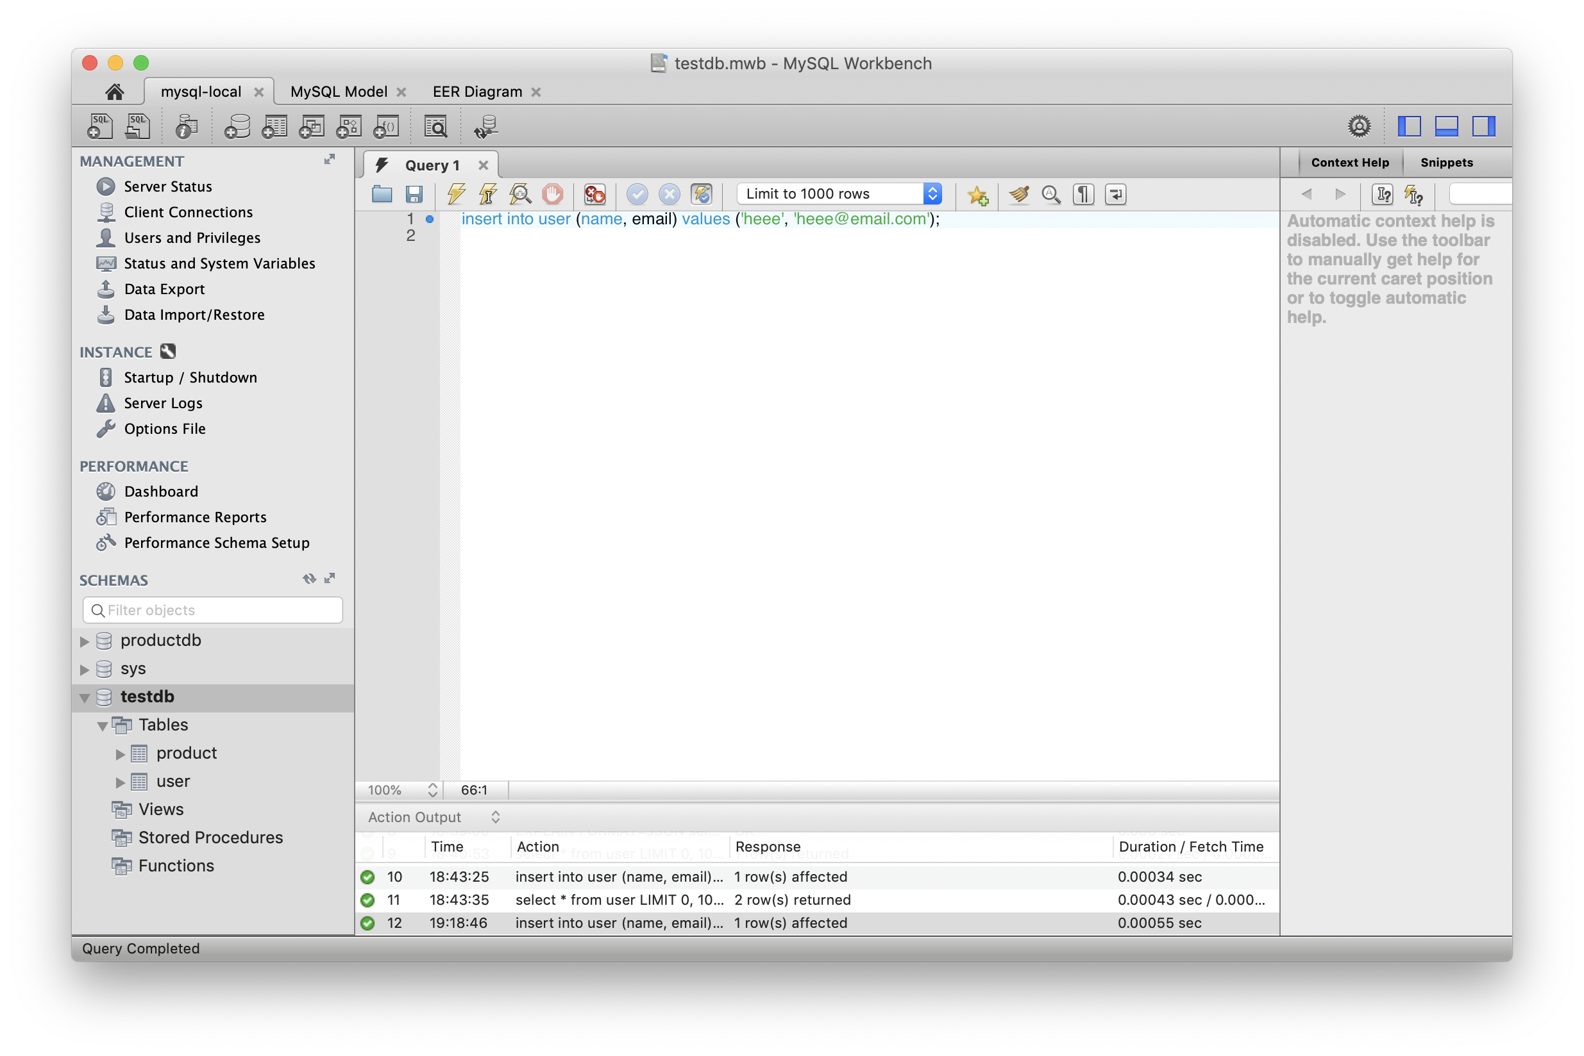Open Users and Privileges
Viewport: 1584px width, 1056px height.
click(192, 238)
